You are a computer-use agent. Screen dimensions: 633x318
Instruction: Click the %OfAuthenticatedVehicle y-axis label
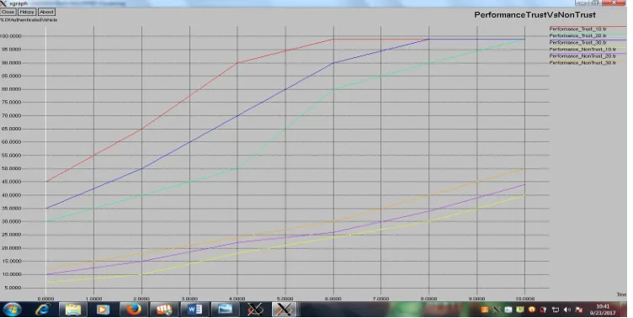(29, 20)
